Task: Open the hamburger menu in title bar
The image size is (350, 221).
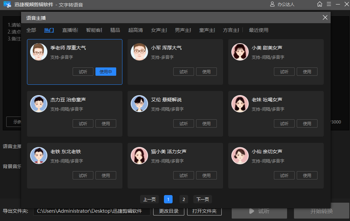Action: [329, 4]
